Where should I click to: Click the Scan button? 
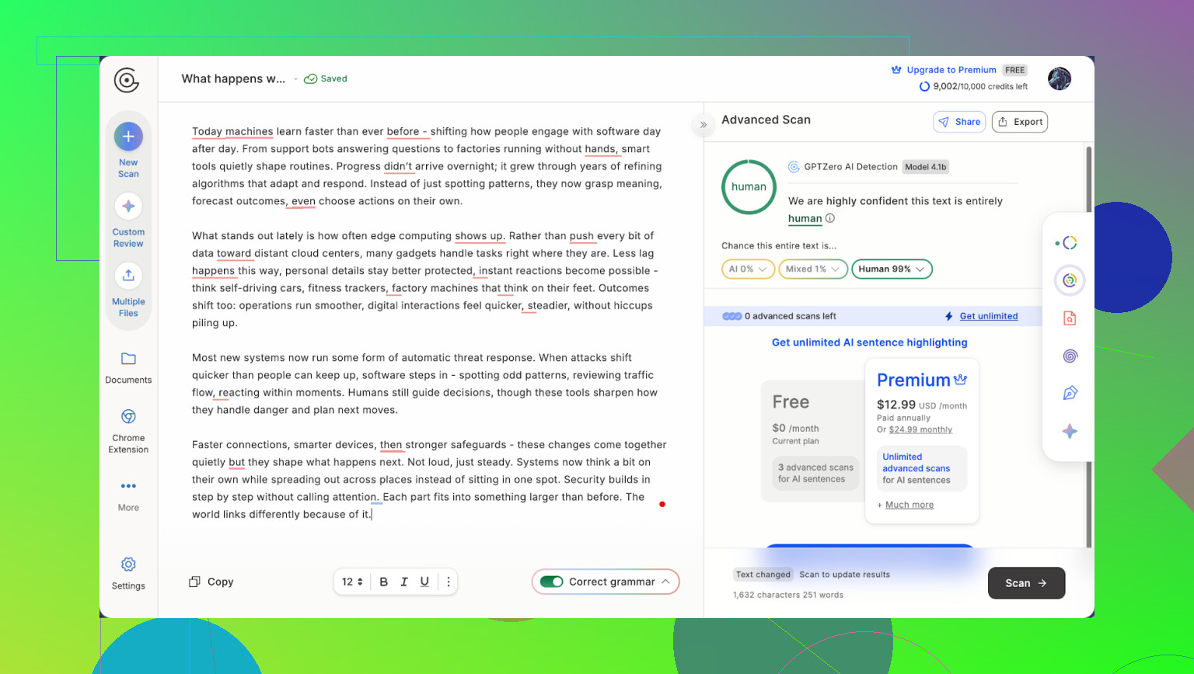1025,583
